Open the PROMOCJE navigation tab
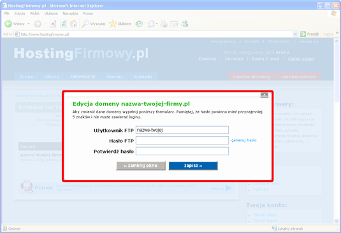Viewport: 341px width, 233px height. (x=83, y=76)
